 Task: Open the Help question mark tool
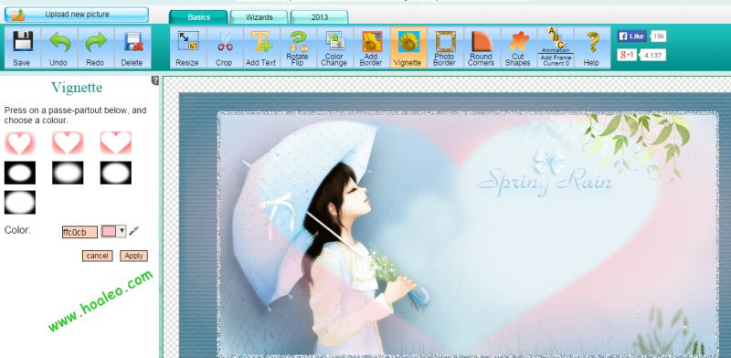(592, 47)
